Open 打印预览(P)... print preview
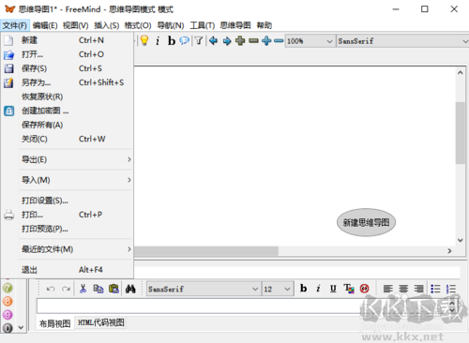Screen dimensions: 469x343 [x=68, y=229]
